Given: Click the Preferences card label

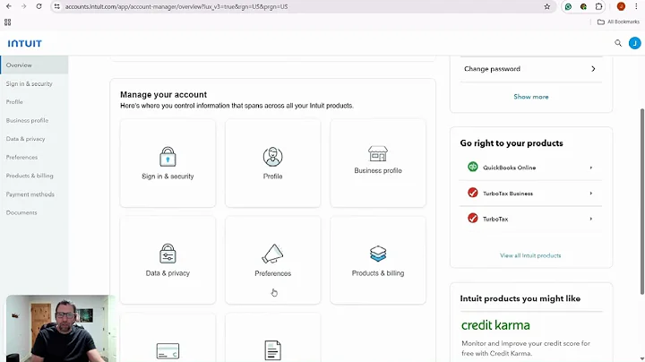Looking at the screenshot, I should coord(272,273).
